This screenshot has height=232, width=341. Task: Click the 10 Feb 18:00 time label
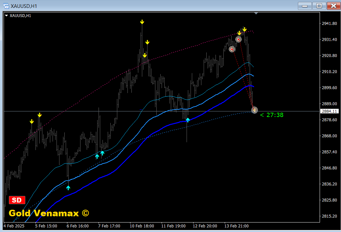[142, 226]
